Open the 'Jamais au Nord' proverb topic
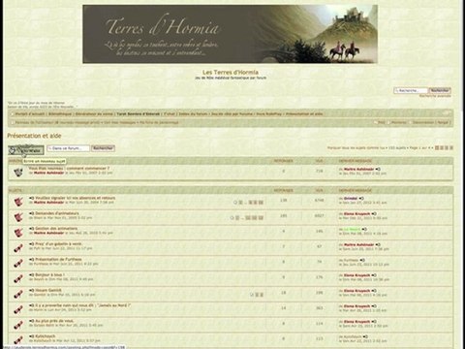 point(83,305)
